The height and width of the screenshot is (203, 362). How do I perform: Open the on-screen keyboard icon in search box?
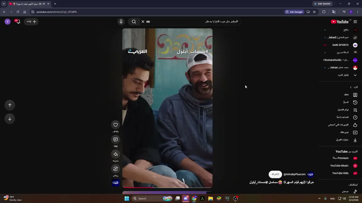tap(148, 21)
